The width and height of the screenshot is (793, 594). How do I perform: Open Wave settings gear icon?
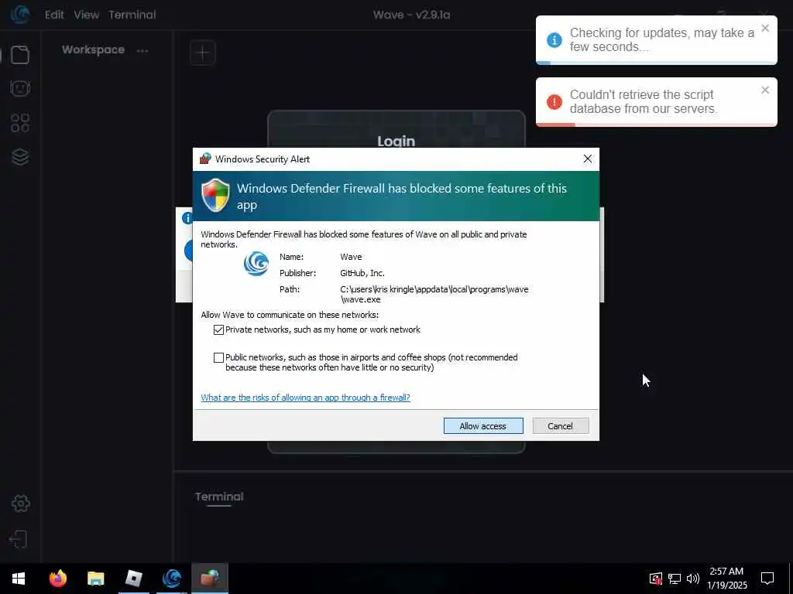click(20, 503)
